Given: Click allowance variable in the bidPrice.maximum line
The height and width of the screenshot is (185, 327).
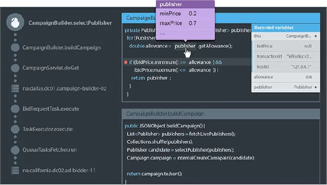Looking at the screenshot, I should (x=200, y=70).
